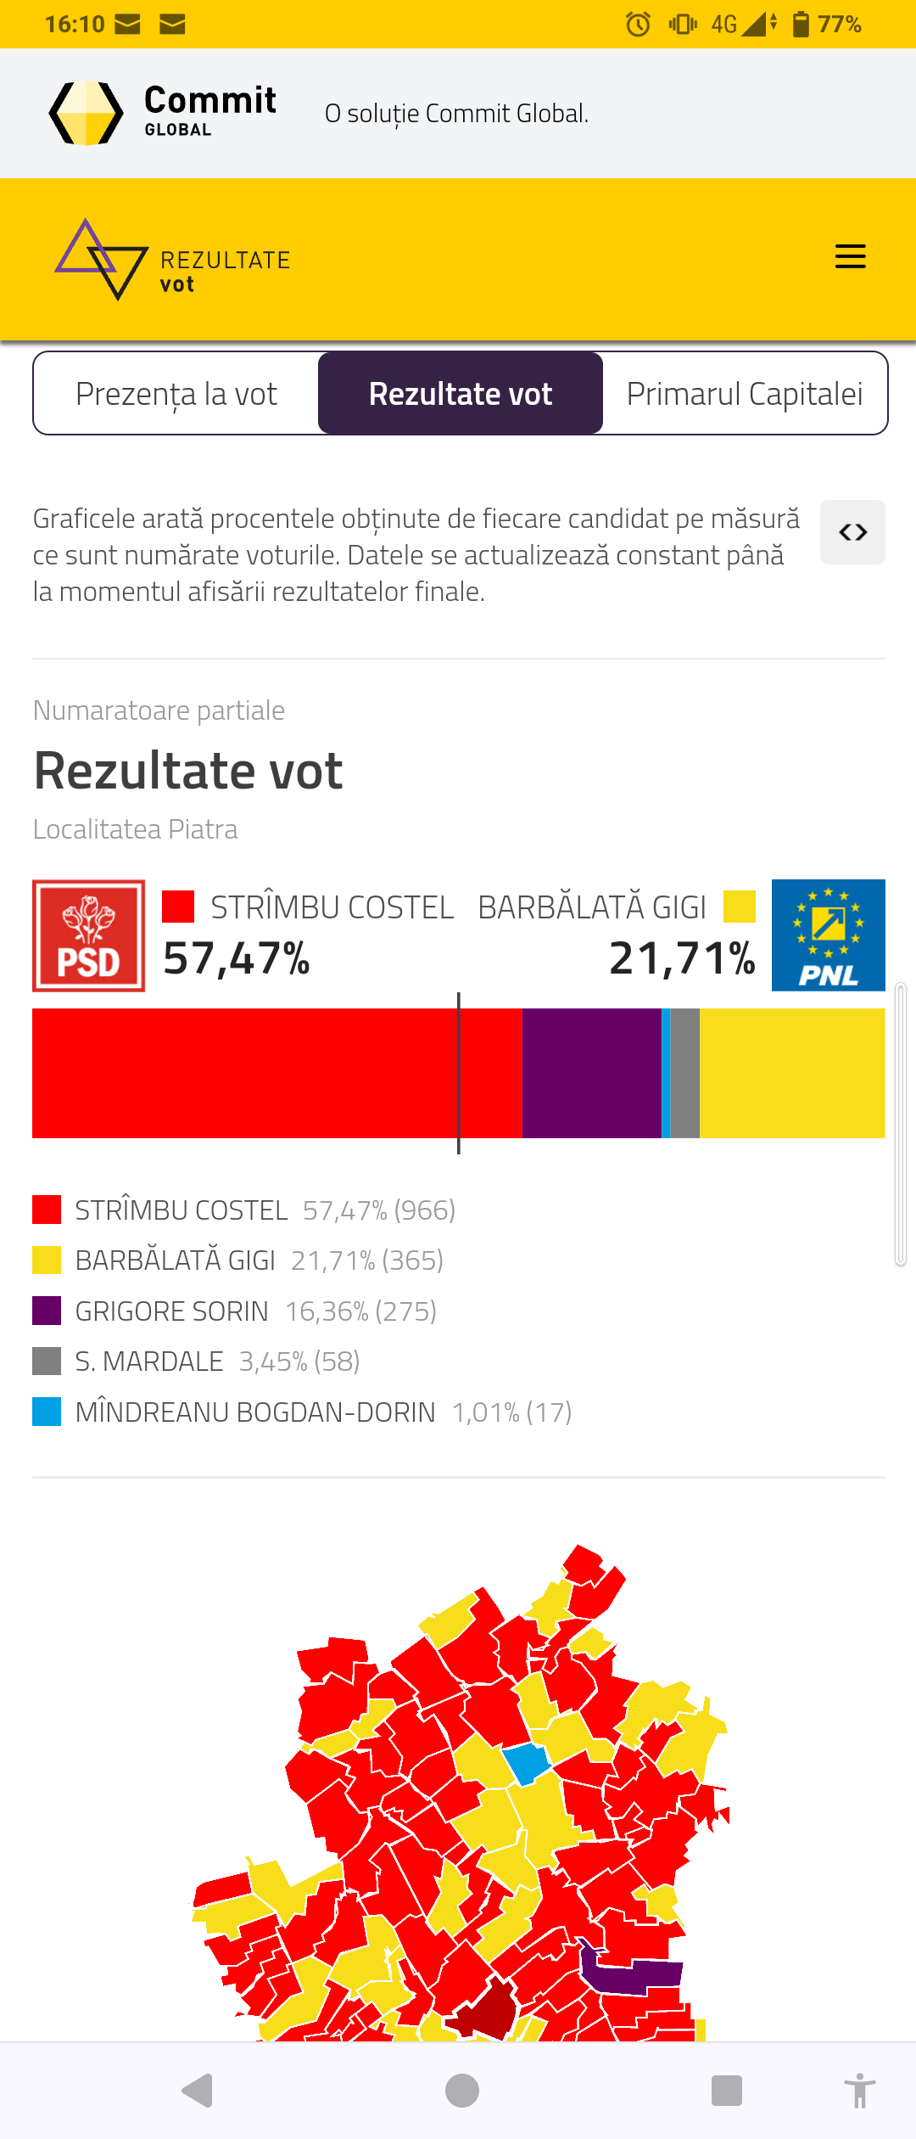Click the red Strîmbu Costel legend swatch
916x2139 pixels.
[47, 1210]
